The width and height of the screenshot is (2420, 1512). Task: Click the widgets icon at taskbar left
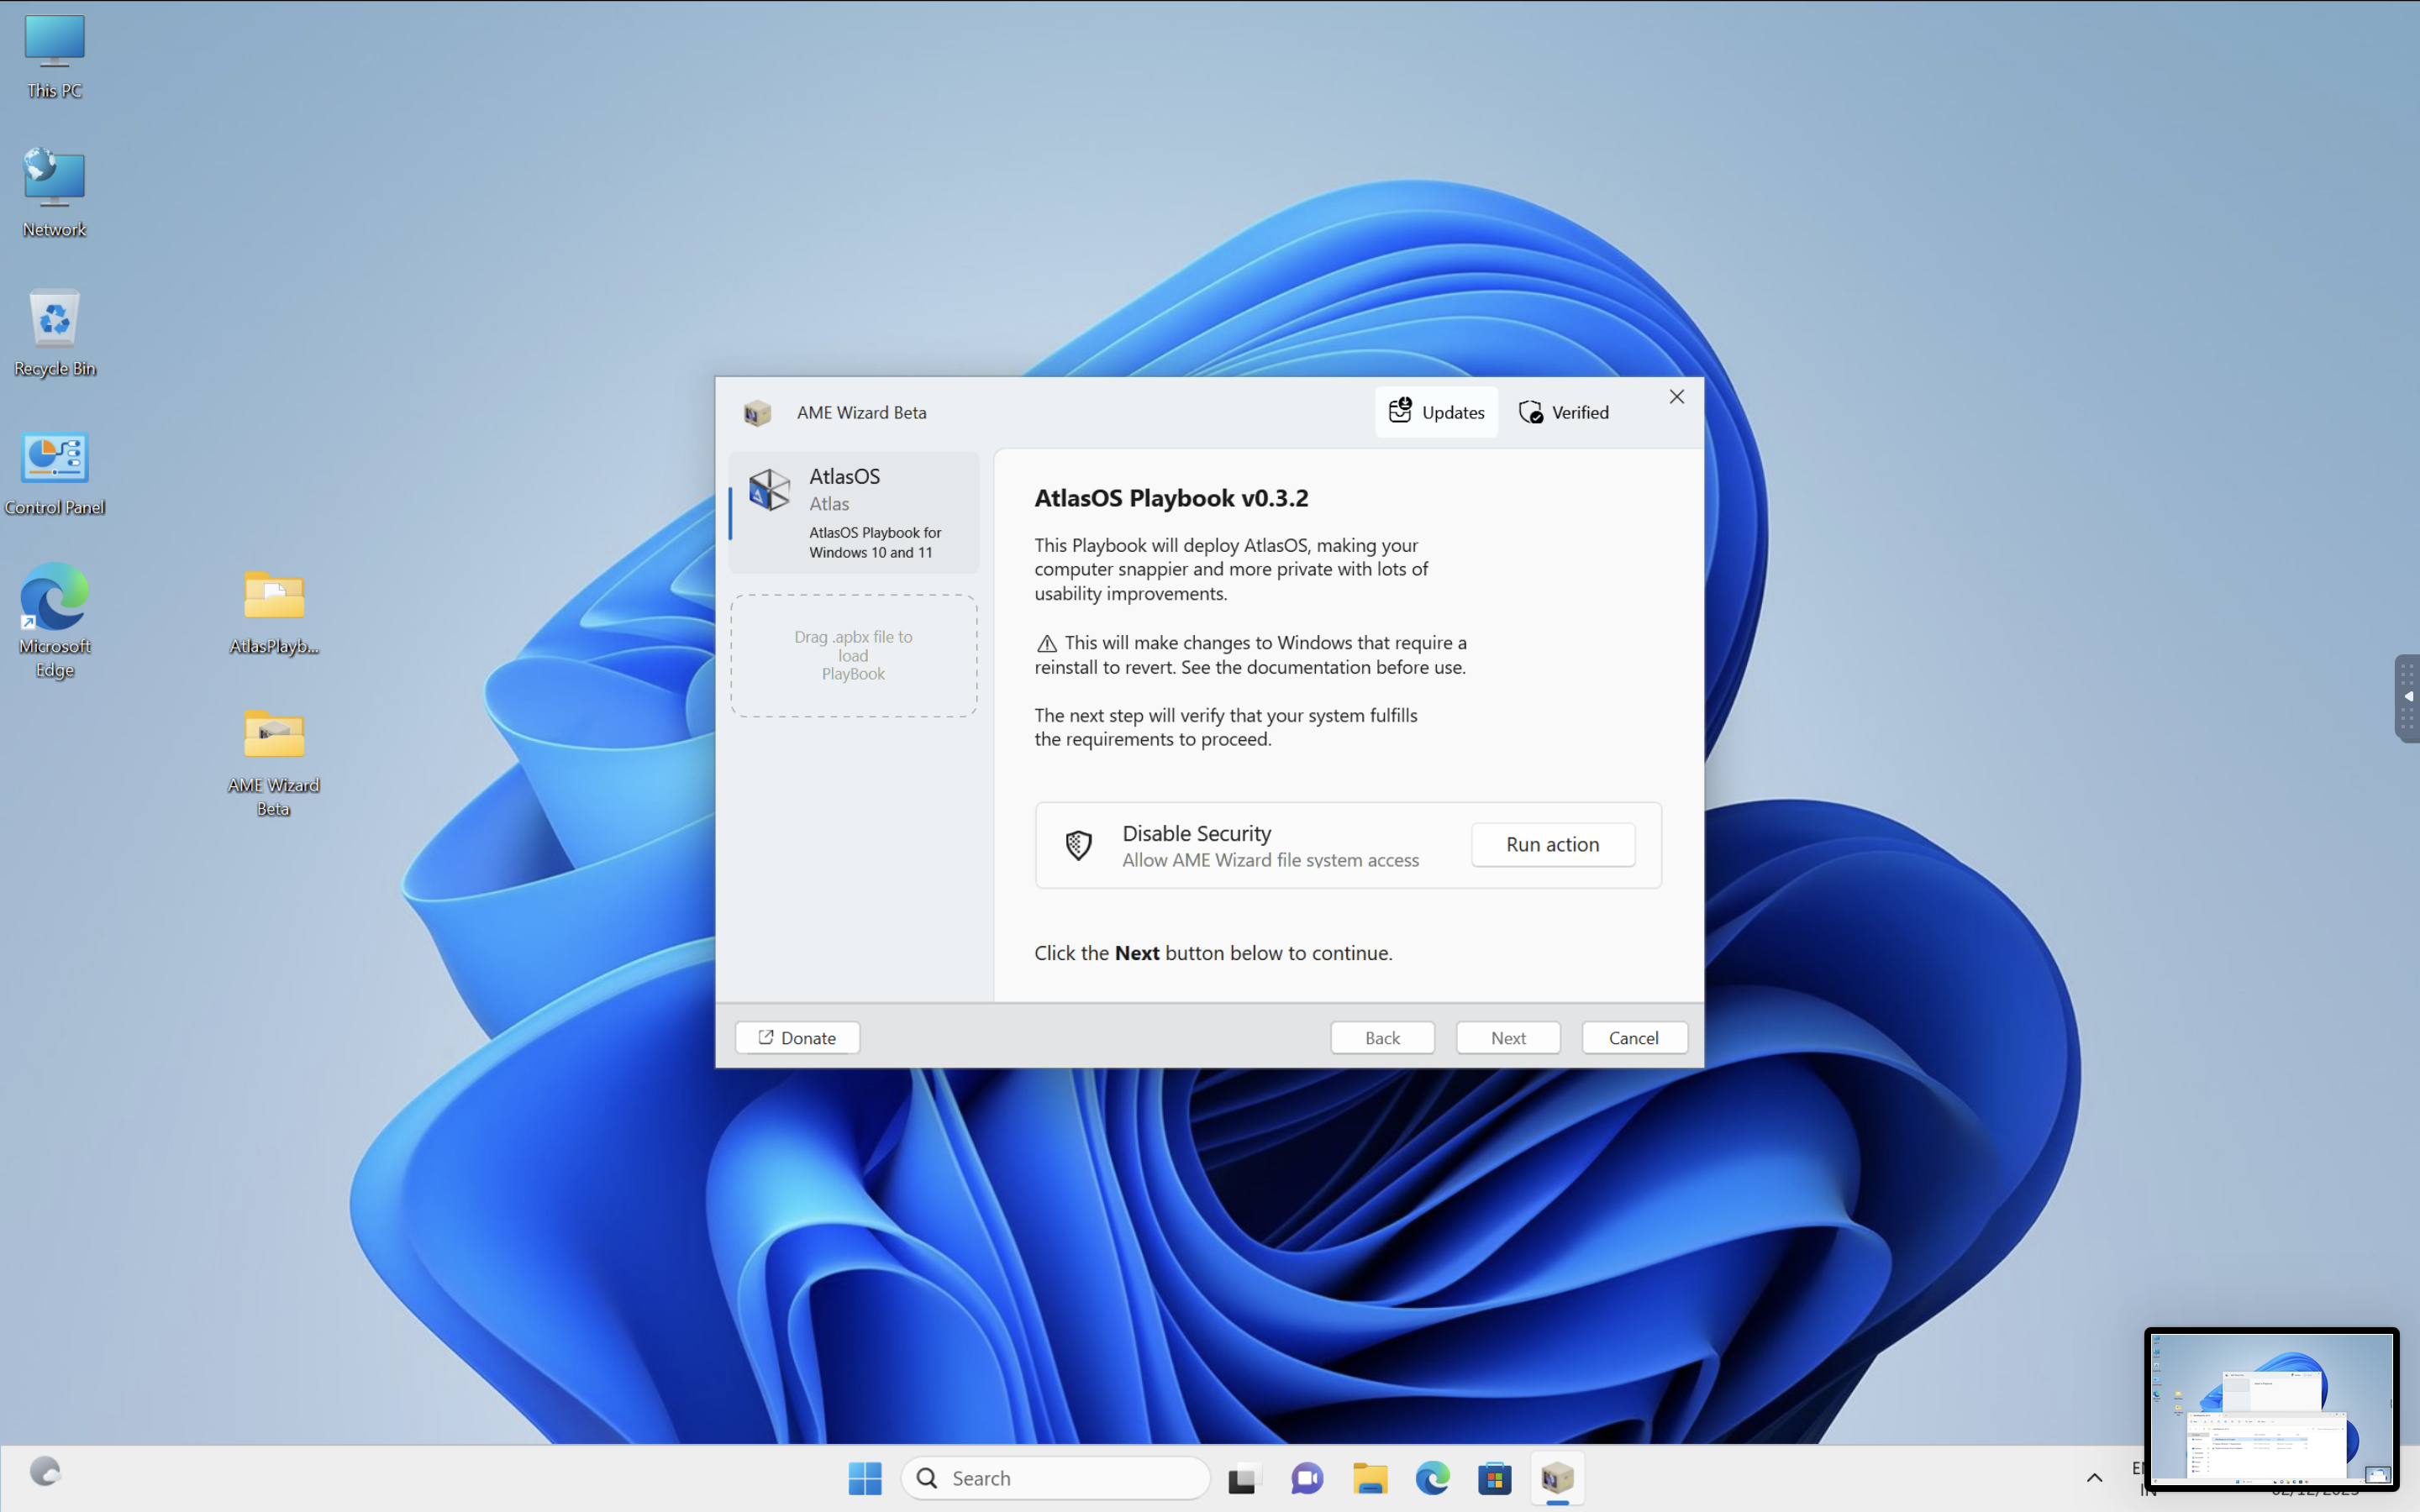[45, 1472]
